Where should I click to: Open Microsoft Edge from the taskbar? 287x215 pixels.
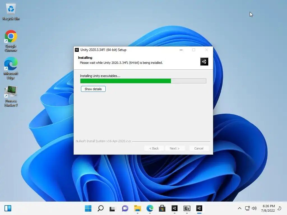coord(150,208)
